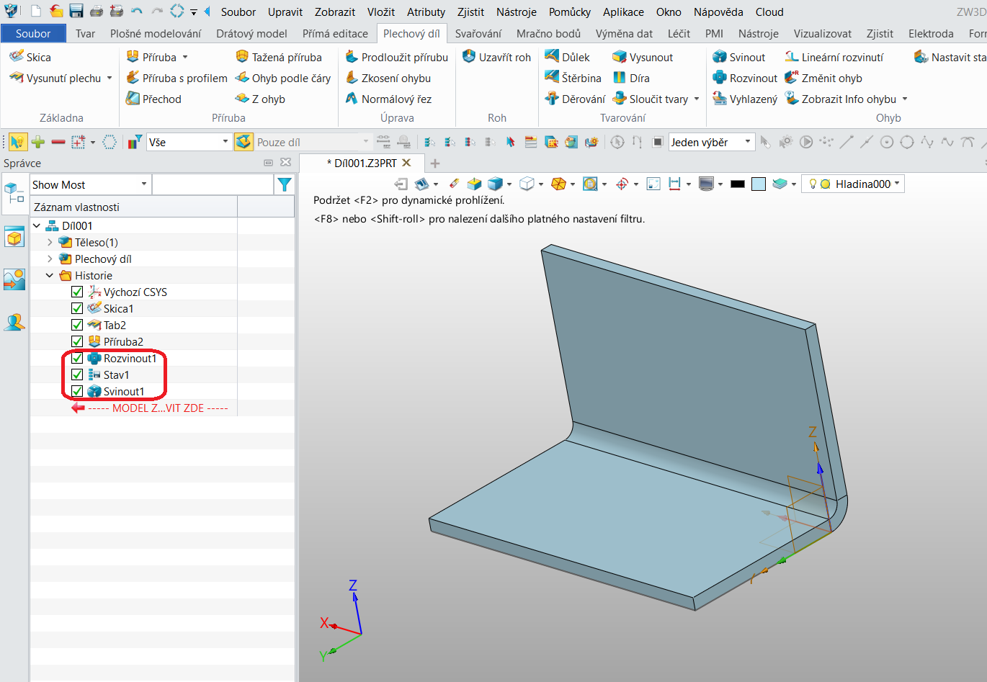Image resolution: width=987 pixels, height=682 pixels.
Task: Click Rozvinout unfold tool in the ribbon
Action: 745,78
